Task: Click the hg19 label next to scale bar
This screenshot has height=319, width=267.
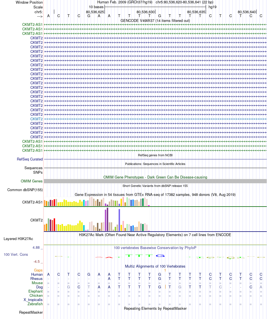Action: 212,7
